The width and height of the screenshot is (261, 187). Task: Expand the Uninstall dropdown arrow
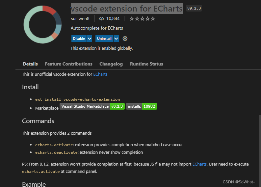[x=116, y=39]
